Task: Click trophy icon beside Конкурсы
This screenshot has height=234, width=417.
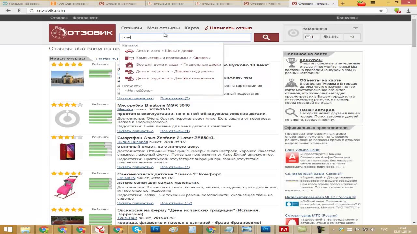Action: click(x=291, y=63)
